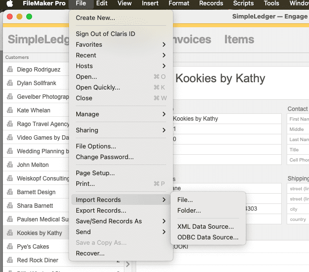Click the sidebar collapse chevron arrow
The image size is (309, 272).
point(128,264)
